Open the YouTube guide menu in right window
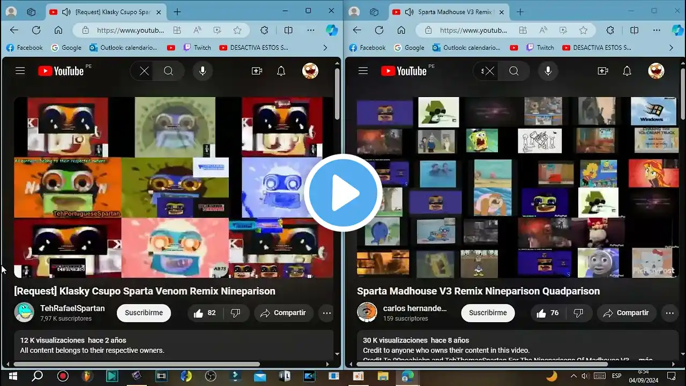The width and height of the screenshot is (686, 386). coord(363,71)
